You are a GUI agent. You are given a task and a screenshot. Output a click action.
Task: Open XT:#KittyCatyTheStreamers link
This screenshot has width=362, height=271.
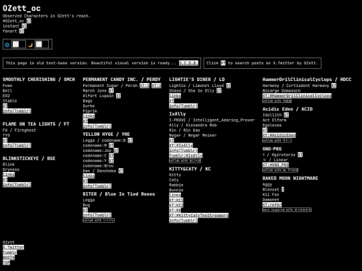[199, 215]
